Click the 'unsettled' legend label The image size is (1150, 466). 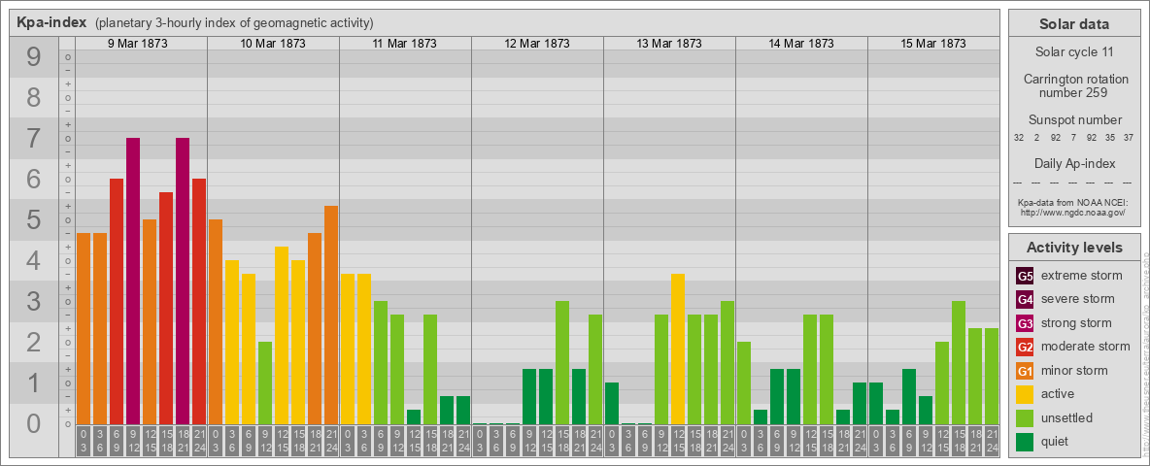pos(1066,418)
